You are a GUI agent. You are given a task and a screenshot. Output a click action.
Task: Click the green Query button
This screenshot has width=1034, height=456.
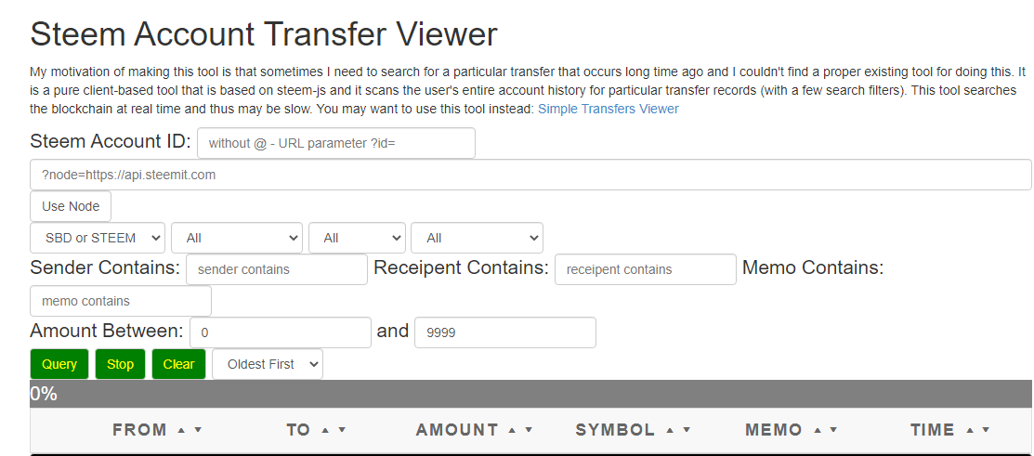59,364
